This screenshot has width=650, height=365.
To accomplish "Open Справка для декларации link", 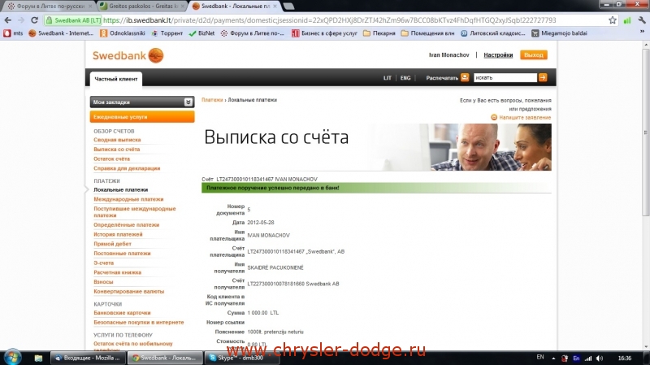I will pyautogui.click(x=127, y=168).
